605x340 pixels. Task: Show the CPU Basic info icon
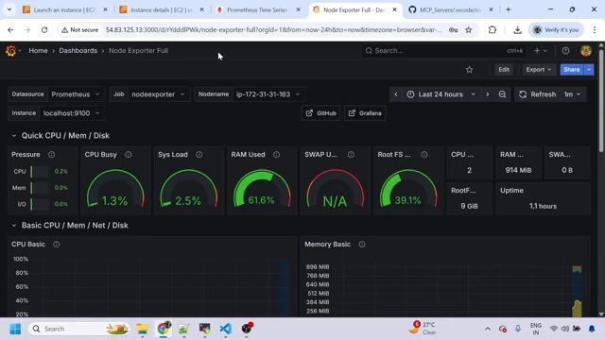(x=57, y=245)
